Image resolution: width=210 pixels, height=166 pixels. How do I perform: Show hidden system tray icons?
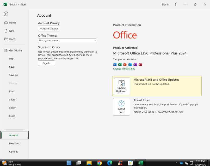176,163
